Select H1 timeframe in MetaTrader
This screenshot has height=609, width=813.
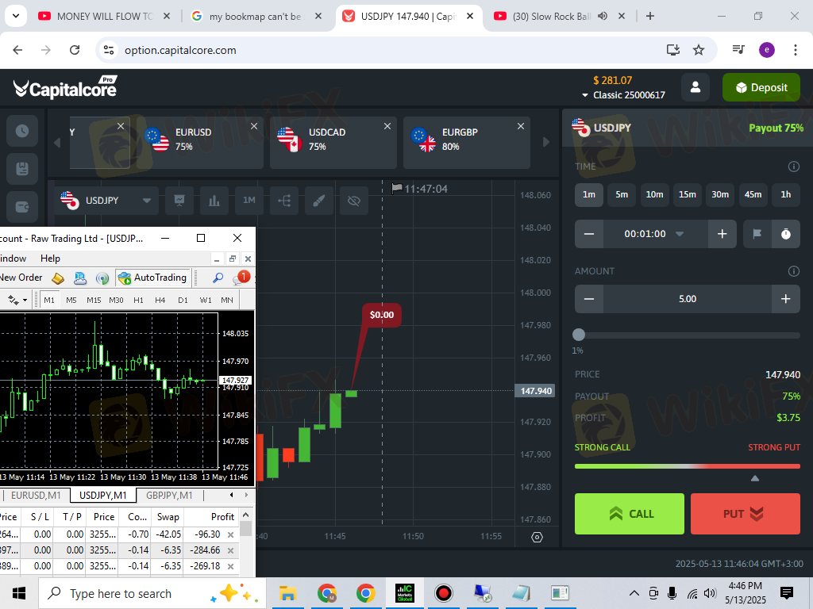(138, 300)
